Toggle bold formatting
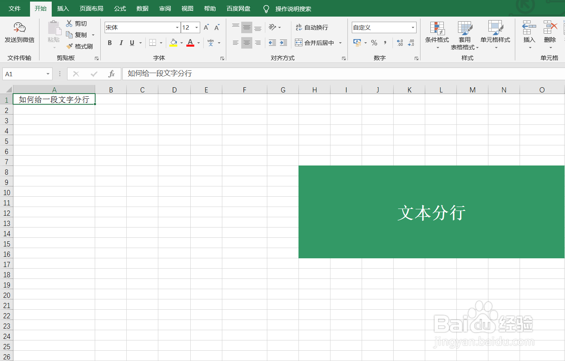Image resolution: width=565 pixels, height=361 pixels. tap(110, 43)
